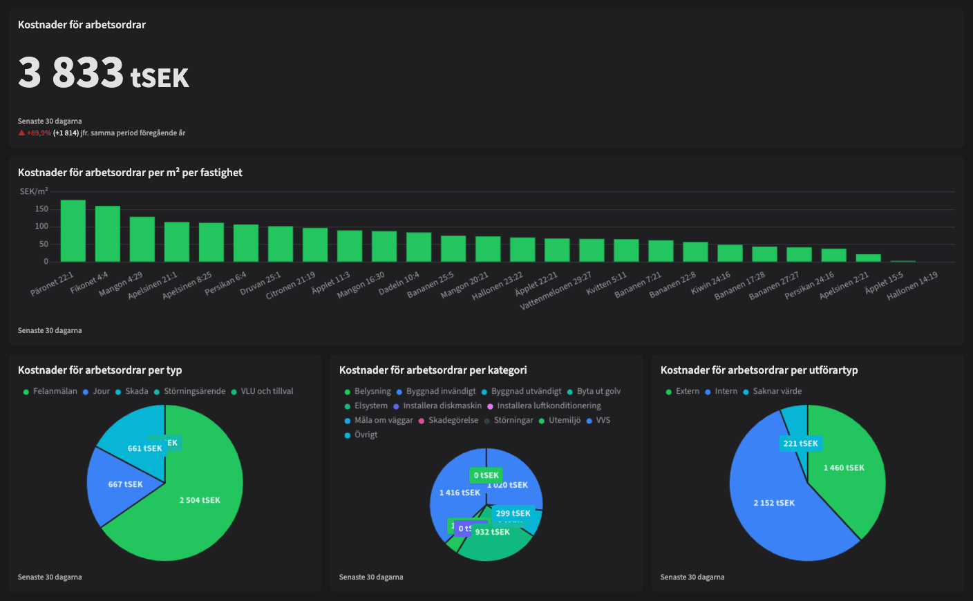973x601 pixels.
Task: Select the Päronet 22:1 bar
Action: point(73,231)
